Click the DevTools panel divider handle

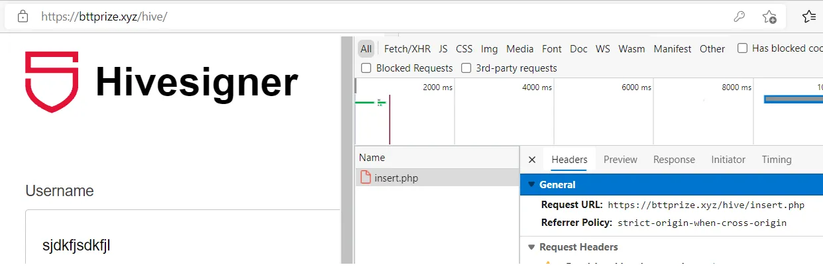point(347,151)
